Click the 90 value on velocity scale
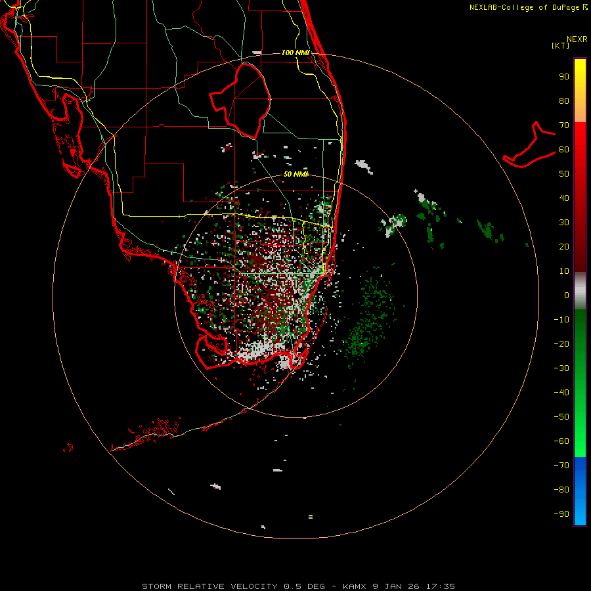This screenshot has width=591, height=591. click(x=564, y=77)
